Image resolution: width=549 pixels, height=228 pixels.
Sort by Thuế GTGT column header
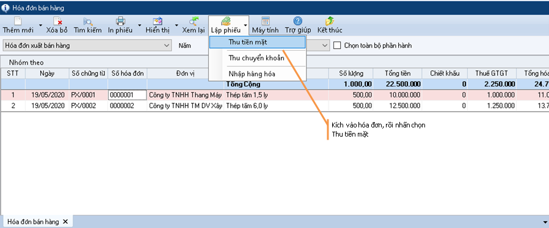tap(492, 73)
